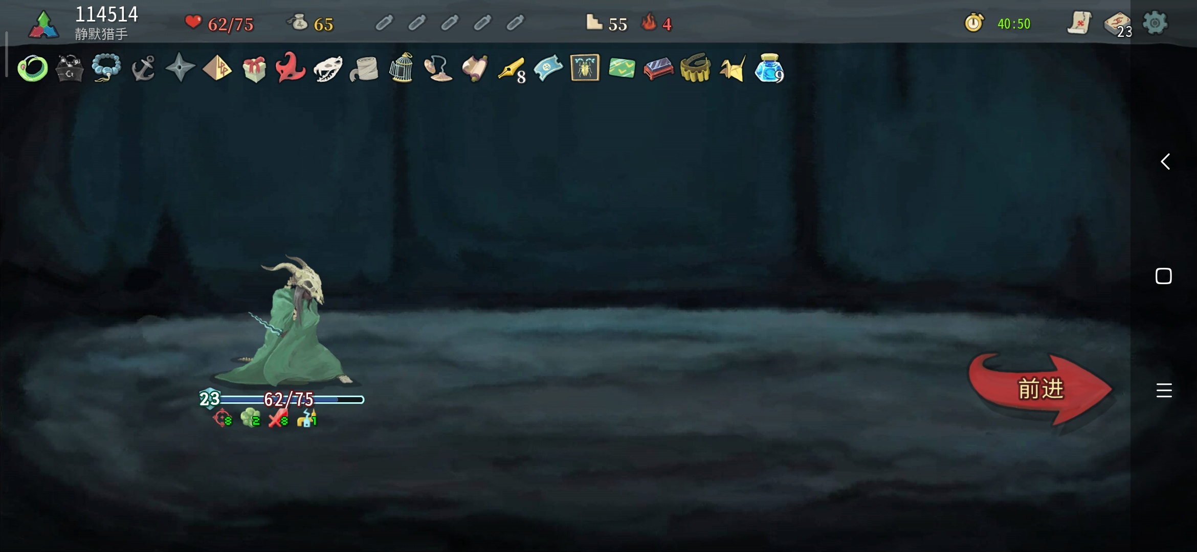Tap the crossed red sword status icon
The width and height of the screenshot is (1197, 552).
(278, 419)
